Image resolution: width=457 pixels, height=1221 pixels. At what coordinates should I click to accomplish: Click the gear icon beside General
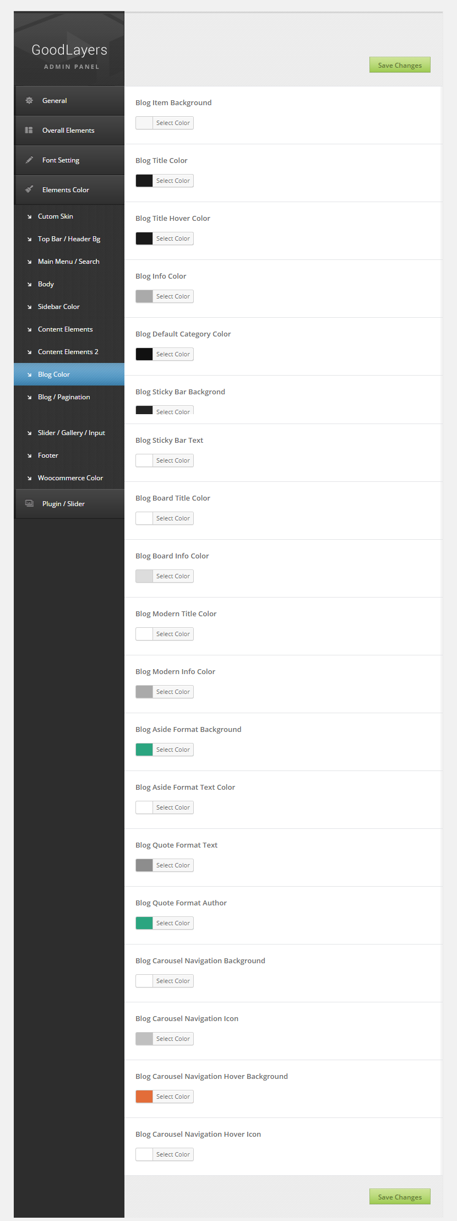pos(29,101)
